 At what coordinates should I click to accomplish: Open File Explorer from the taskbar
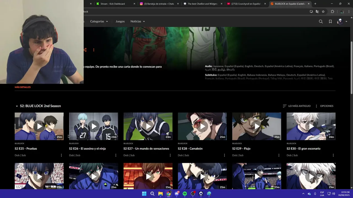[161, 194]
